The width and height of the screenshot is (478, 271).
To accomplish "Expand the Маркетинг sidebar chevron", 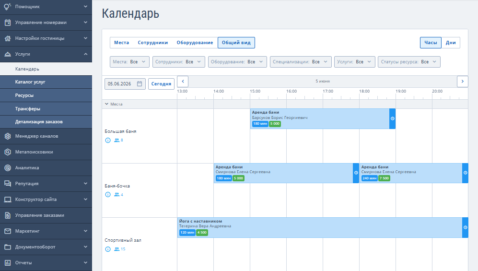I will 86,231.
